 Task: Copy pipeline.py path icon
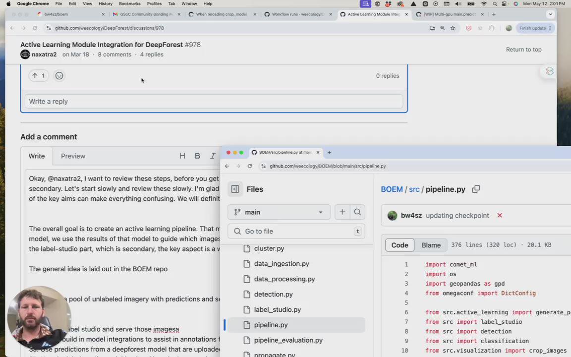click(476, 189)
